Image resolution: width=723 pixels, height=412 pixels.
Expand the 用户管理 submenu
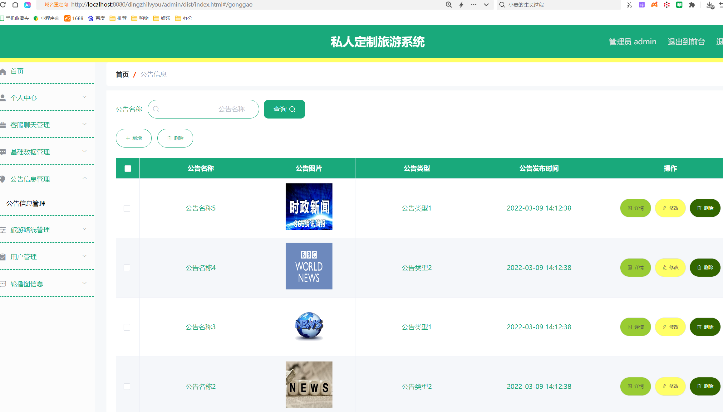point(84,256)
